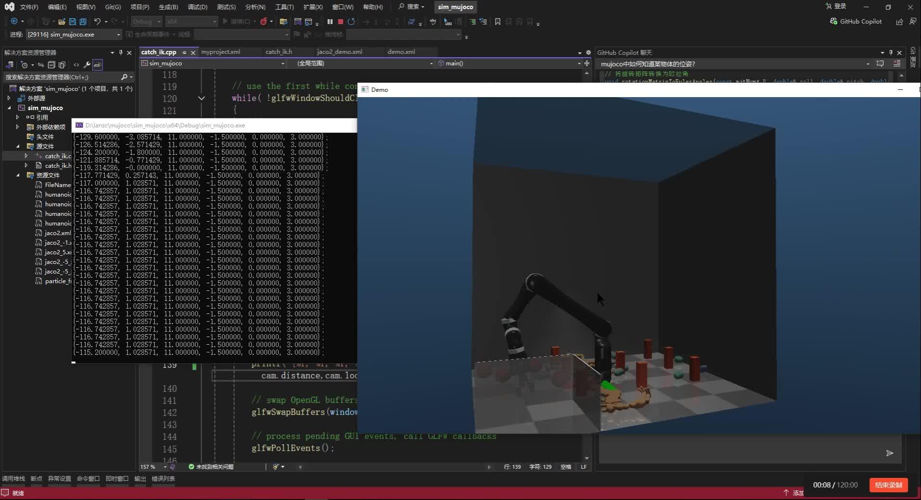Start a new Copilot chat thread
Viewport: 921px width, 500px height.
pos(880,64)
